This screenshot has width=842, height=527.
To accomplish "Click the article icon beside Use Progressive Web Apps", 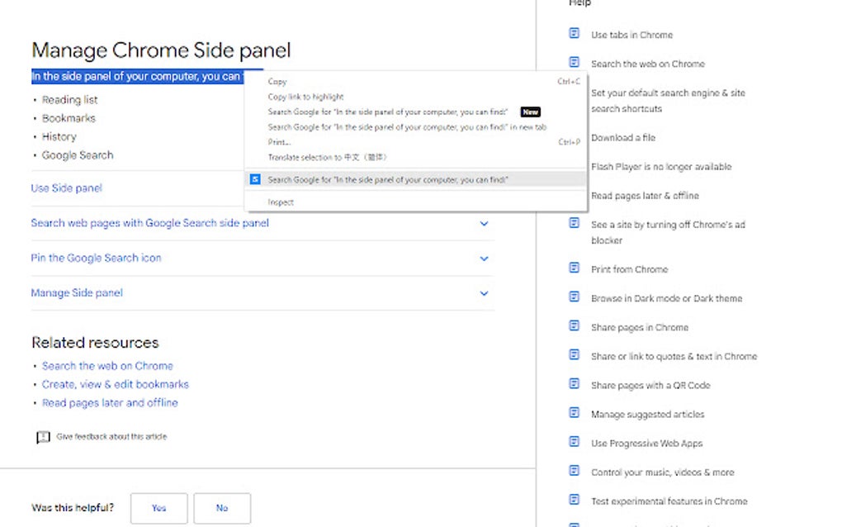I will [x=575, y=442].
